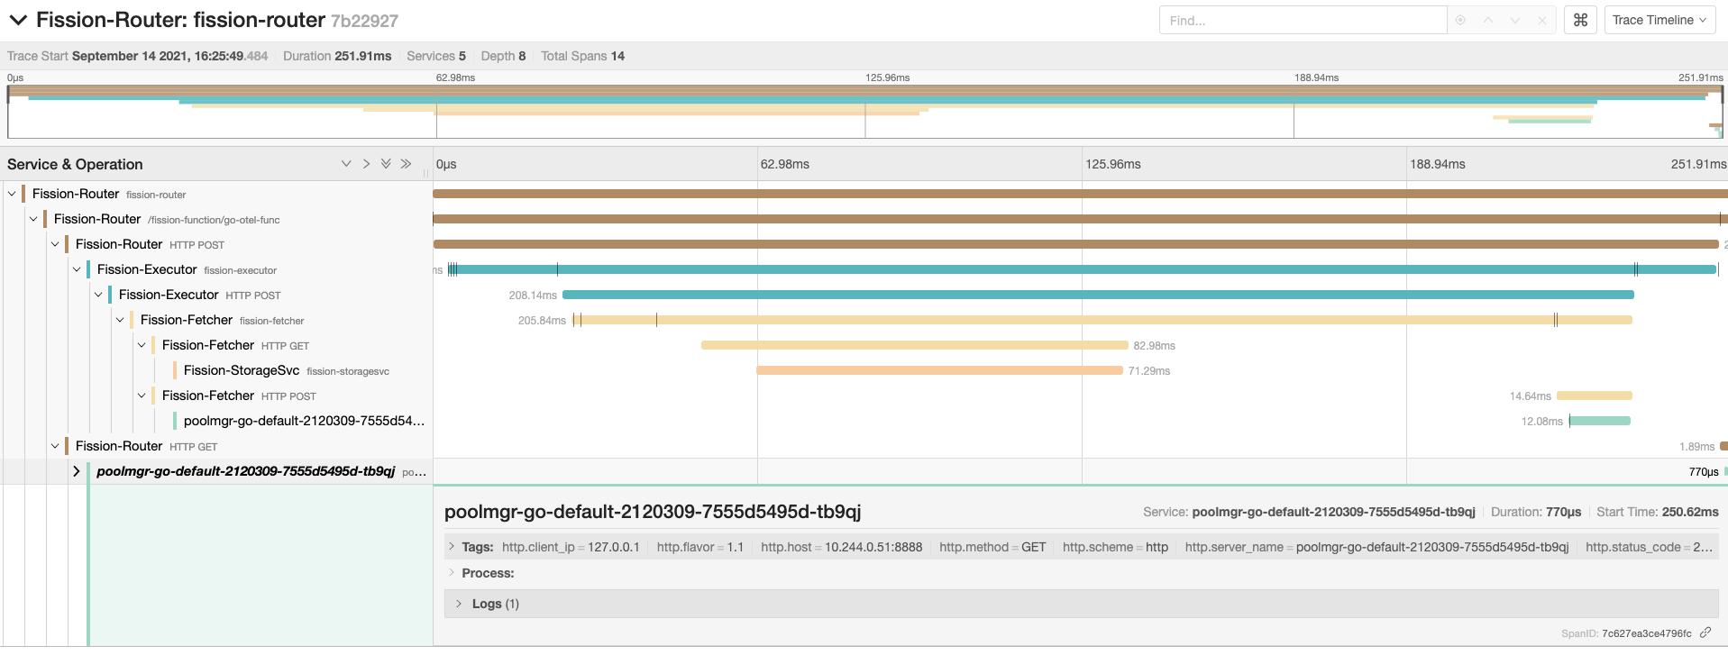Collapse the Fission-Executor fission-executor span

tap(77, 269)
